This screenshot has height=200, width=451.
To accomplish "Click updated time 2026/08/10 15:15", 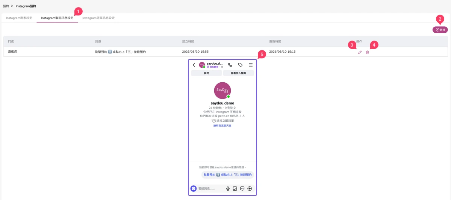I will coord(282,52).
